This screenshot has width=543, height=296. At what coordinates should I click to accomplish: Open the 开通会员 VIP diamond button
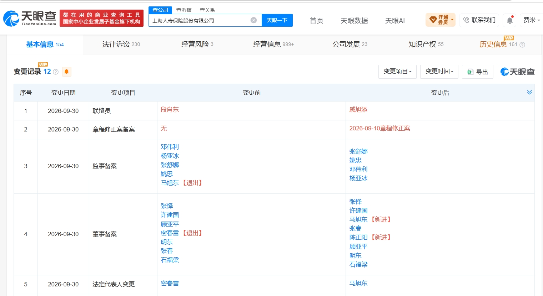pos(440,20)
